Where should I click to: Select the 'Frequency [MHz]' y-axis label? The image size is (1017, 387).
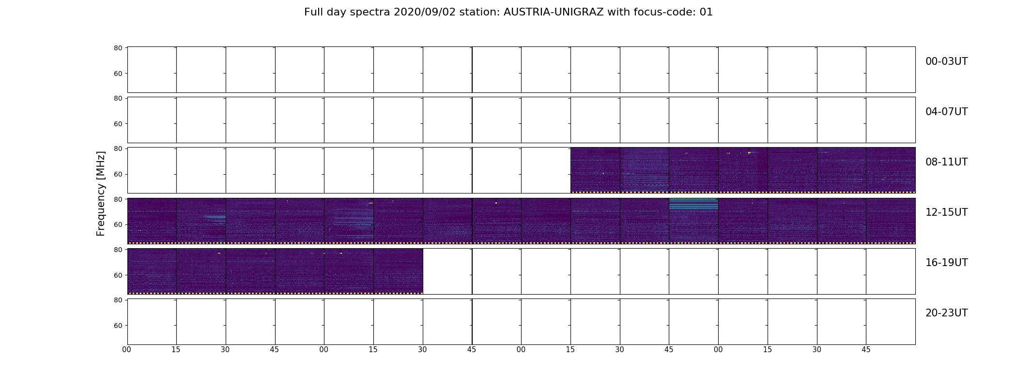[x=101, y=193]
